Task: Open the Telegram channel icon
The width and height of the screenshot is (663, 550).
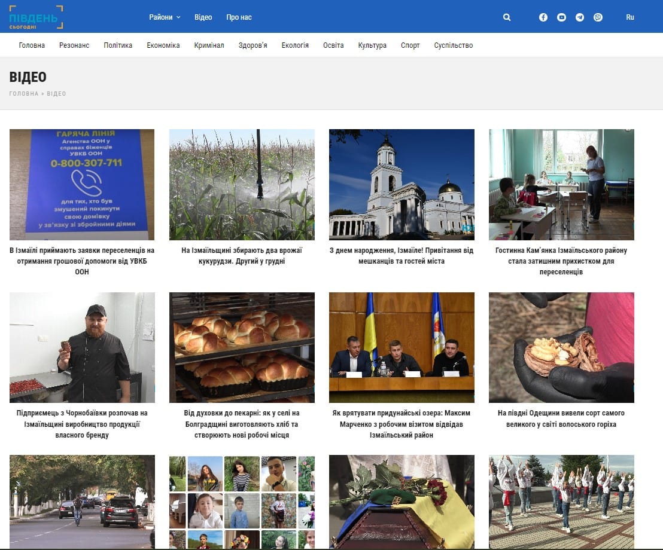Action: 580,17
